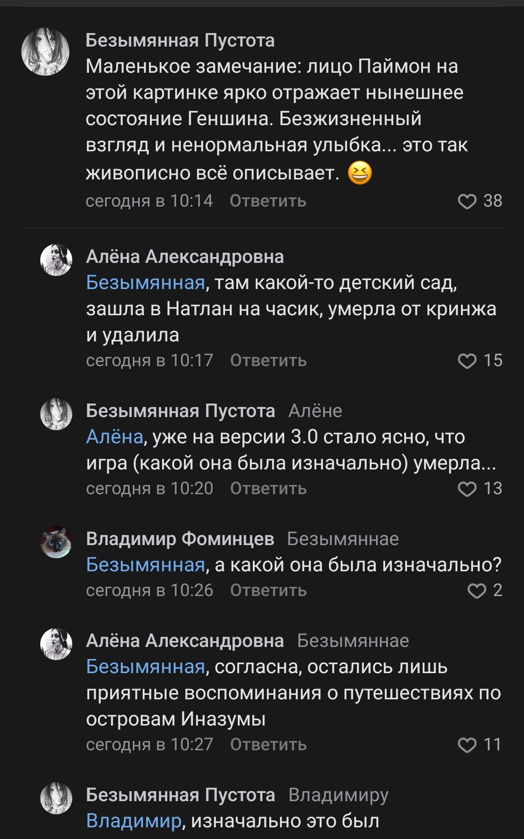Image resolution: width=524 pixels, height=839 pixels.
Task: Open Владимир Фоминцев's cat avatar
Action: (x=56, y=542)
